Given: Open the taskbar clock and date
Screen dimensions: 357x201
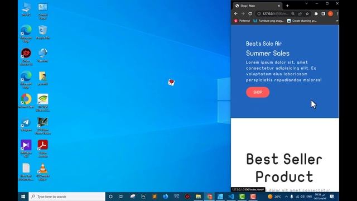Looking at the screenshot, I should (x=320, y=197).
